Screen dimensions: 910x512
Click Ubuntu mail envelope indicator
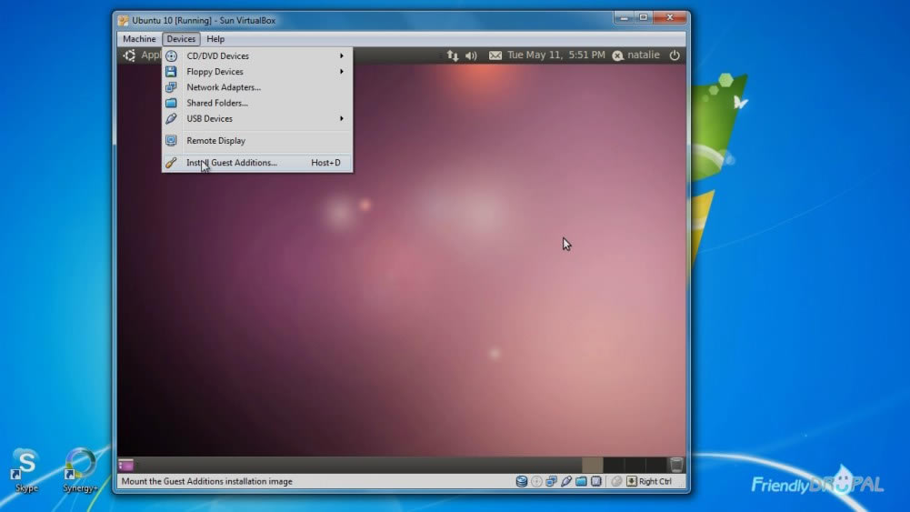(495, 55)
